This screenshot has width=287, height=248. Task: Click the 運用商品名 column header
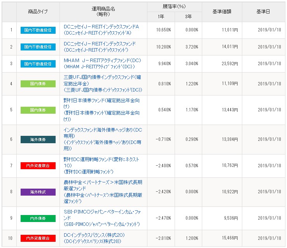(103, 11)
